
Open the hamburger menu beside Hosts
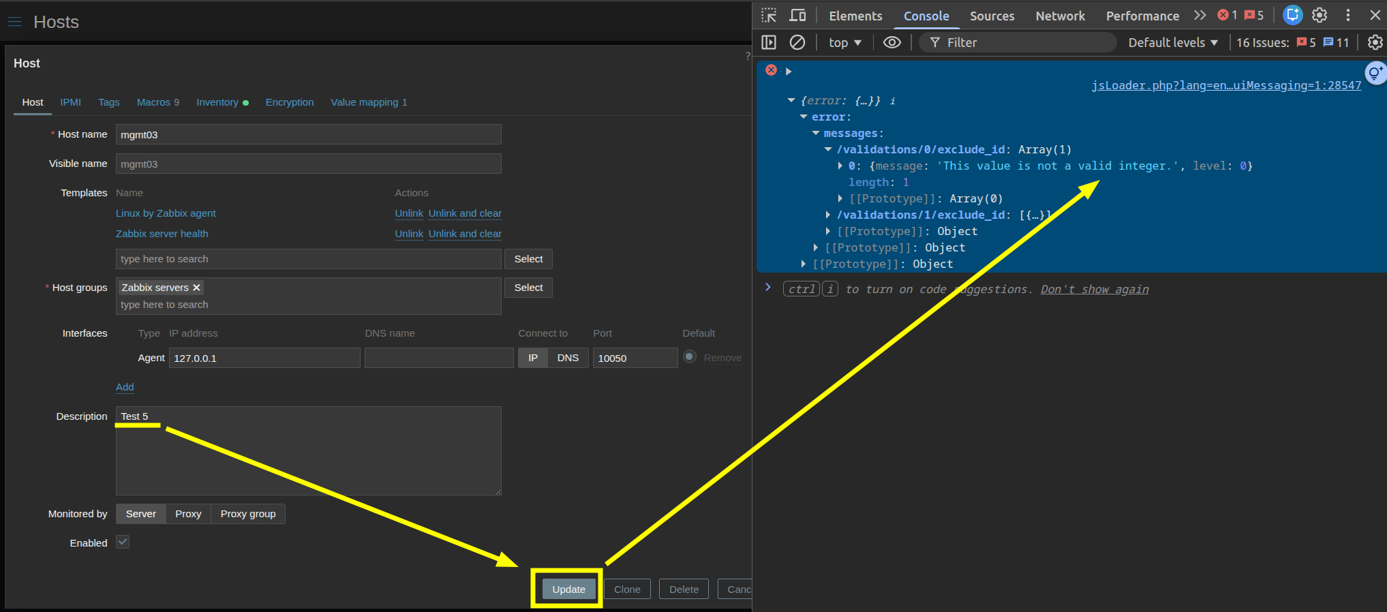click(x=15, y=22)
